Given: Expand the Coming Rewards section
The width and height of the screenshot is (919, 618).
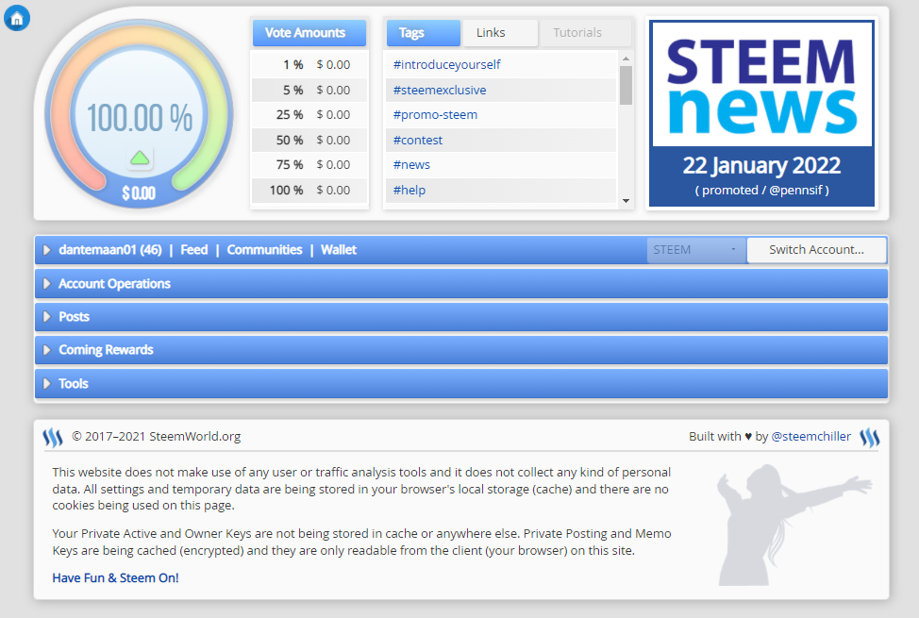Looking at the screenshot, I should point(47,350).
